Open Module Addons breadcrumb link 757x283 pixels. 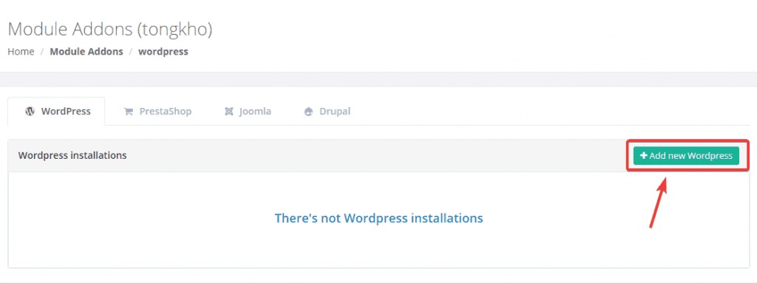[x=86, y=51]
